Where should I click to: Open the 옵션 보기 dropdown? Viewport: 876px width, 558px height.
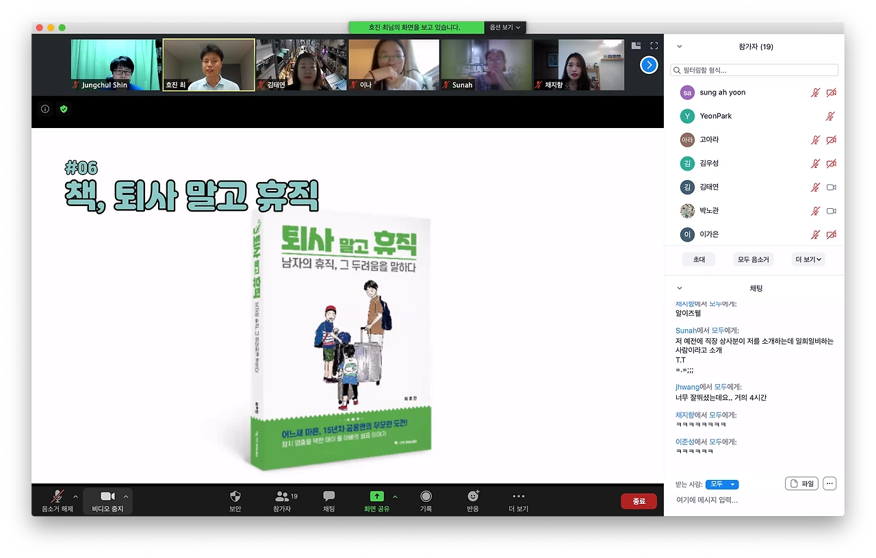click(x=506, y=27)
